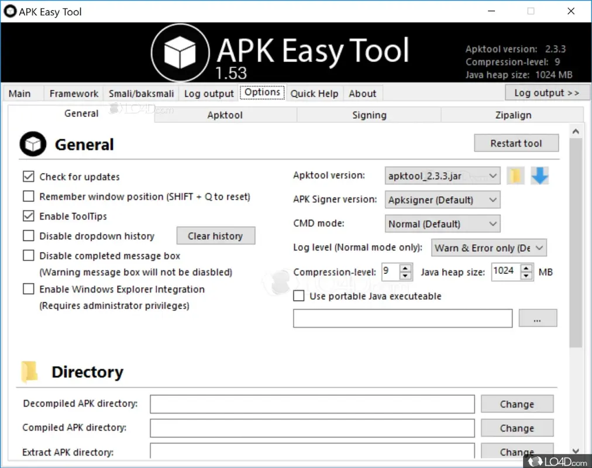Decrease the Compression-level value

pos(405,276)
